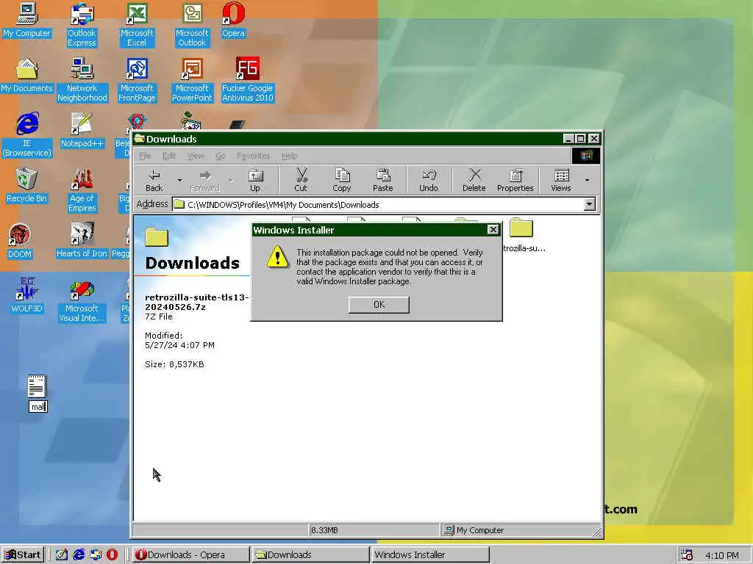Image resolution: width=753 pixels, height=564 pixels.
Task: Click the Undo toolbar button
Action: click(429, 181)
